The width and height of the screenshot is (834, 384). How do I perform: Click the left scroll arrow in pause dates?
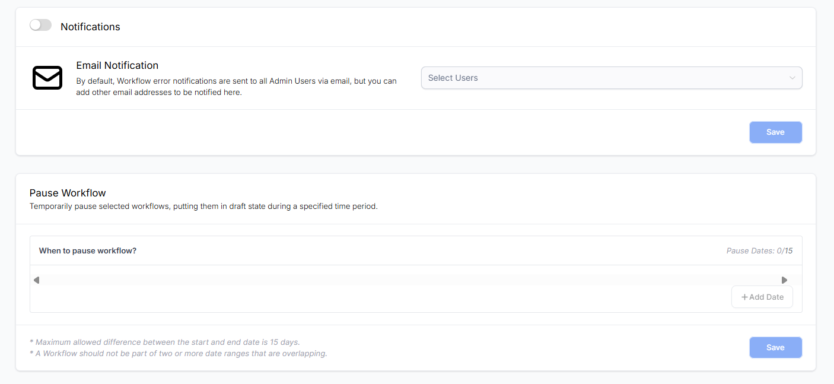[36, 280]
